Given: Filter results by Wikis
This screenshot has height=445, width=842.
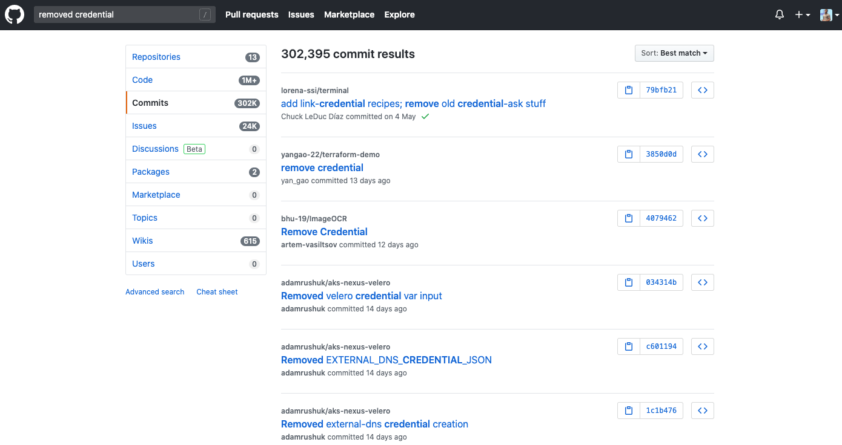Looking at the screenshot, I should coord(142,240).
